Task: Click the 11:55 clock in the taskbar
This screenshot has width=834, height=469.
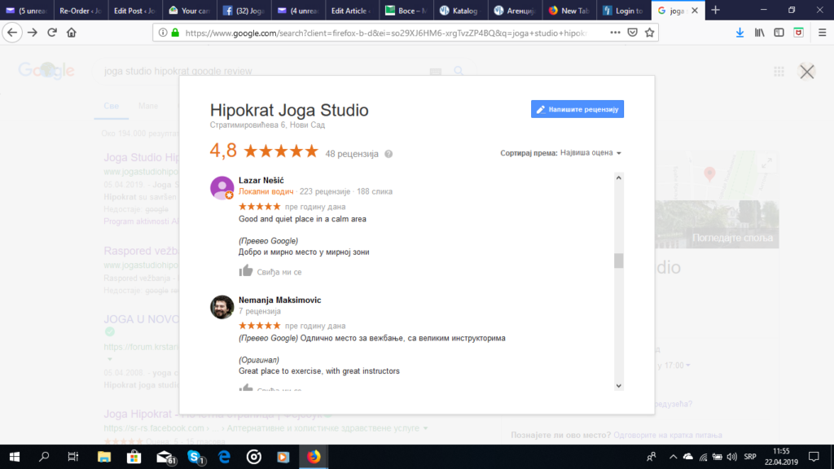Action: tap(781, 451)
